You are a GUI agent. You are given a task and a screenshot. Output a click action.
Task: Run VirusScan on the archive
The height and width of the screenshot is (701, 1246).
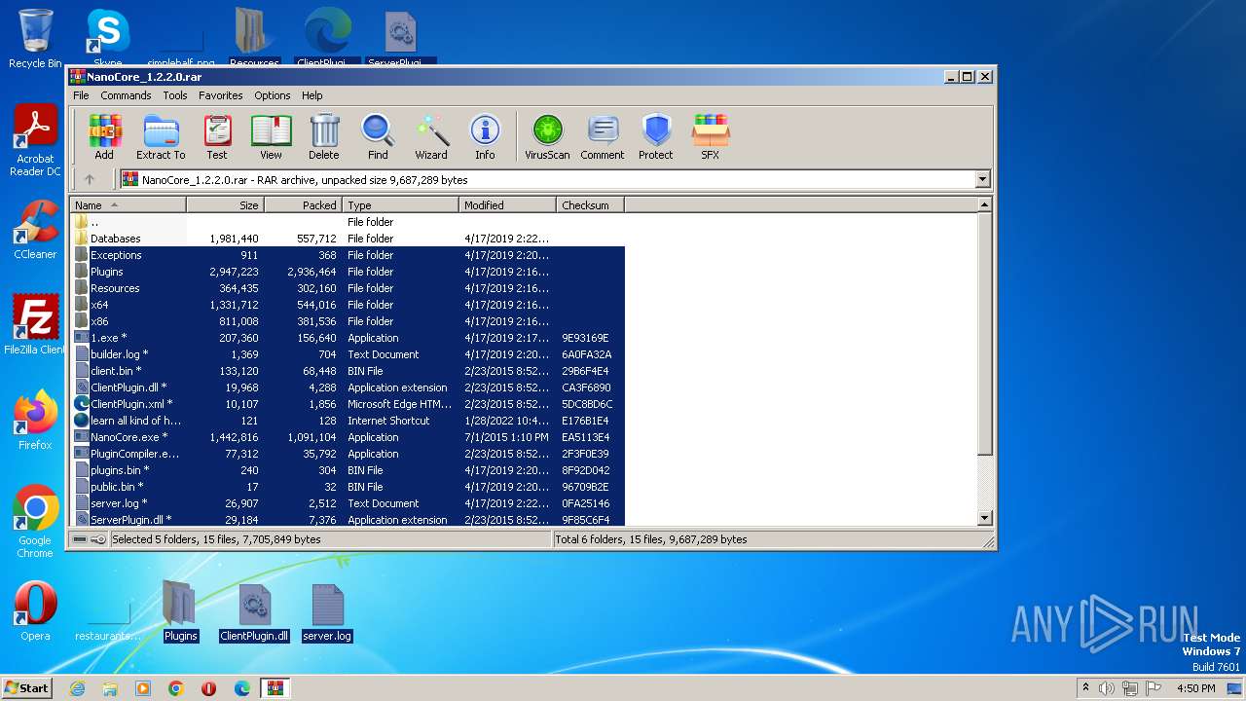pyautogui.click(x=547, y=136)
